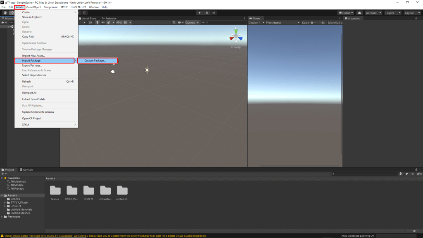Toggle 2D mode in the Scene view

[91, 22]
